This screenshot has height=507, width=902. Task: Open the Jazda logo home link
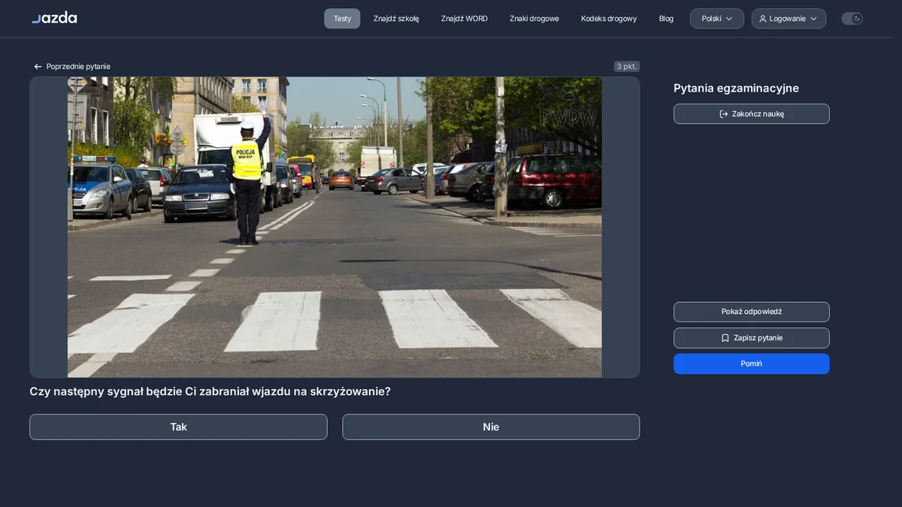click(x=54, y=18)
